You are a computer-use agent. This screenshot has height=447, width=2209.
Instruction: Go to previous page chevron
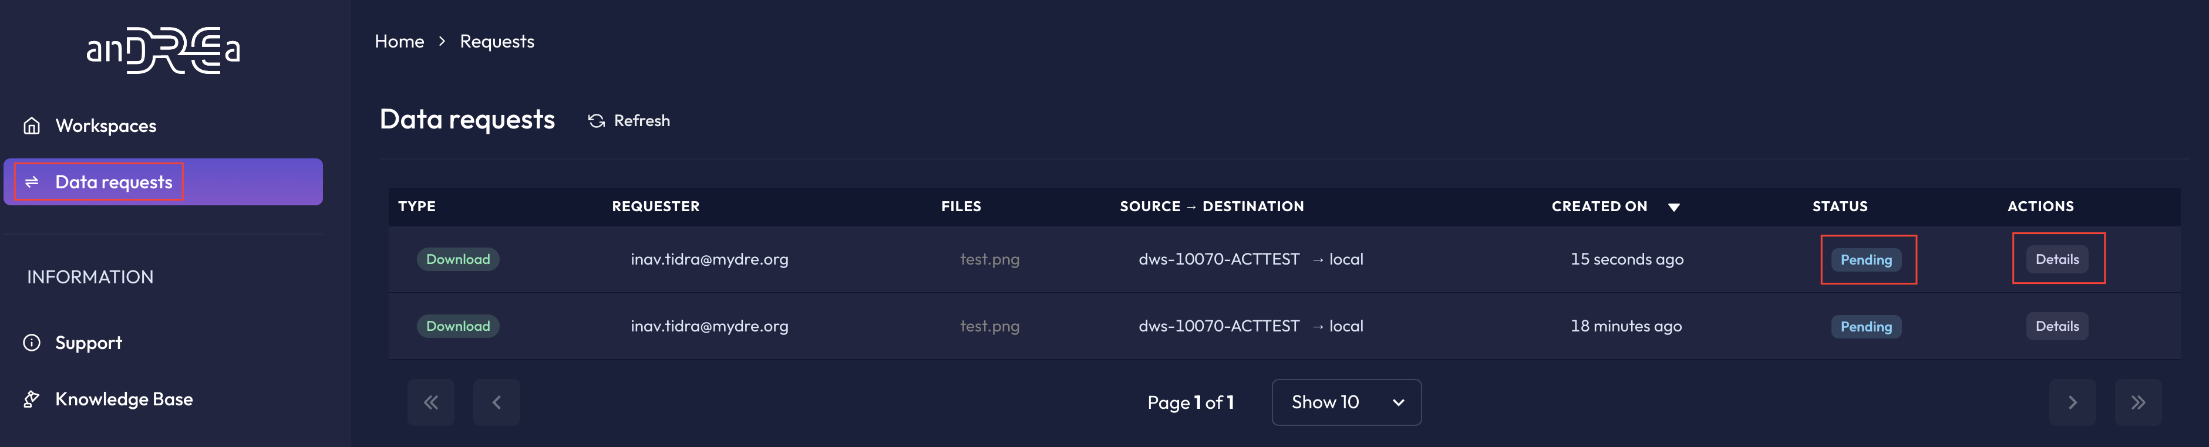pyautogui.click(x=497, y=402)
